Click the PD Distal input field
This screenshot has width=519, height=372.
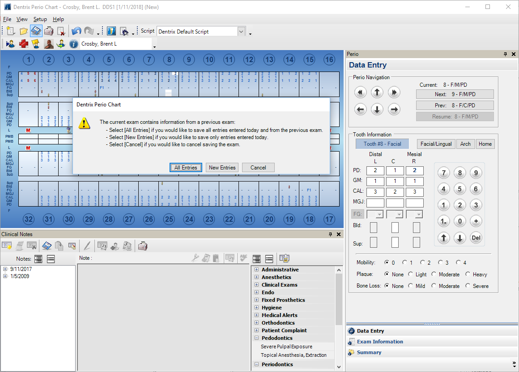click(x=375, y=171)
